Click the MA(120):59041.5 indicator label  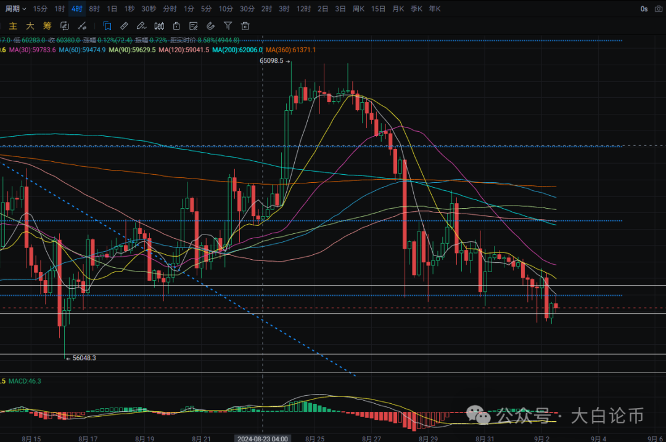click(x=184, y=50)
